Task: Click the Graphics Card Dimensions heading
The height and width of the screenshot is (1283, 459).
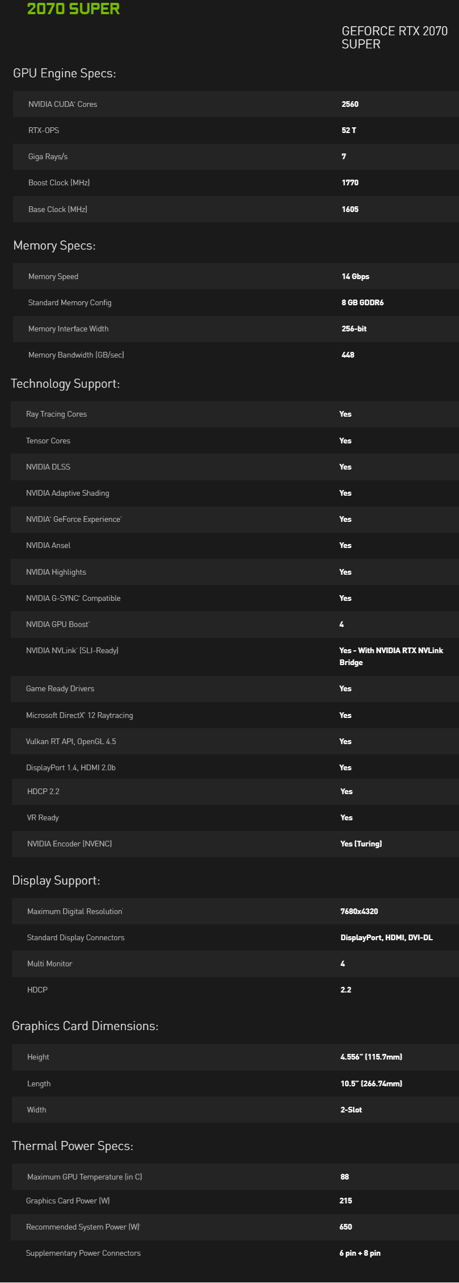Action: [85, 1026]
